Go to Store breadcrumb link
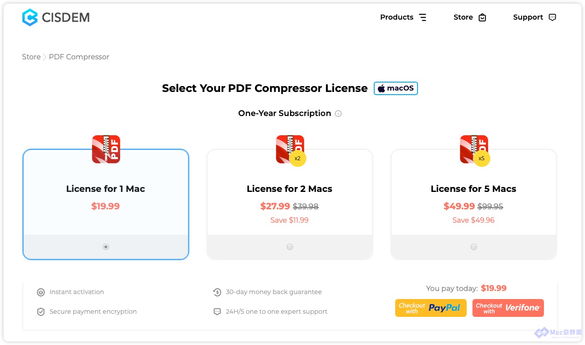Viewport: 585px width, 345px height. click(31, 57)
